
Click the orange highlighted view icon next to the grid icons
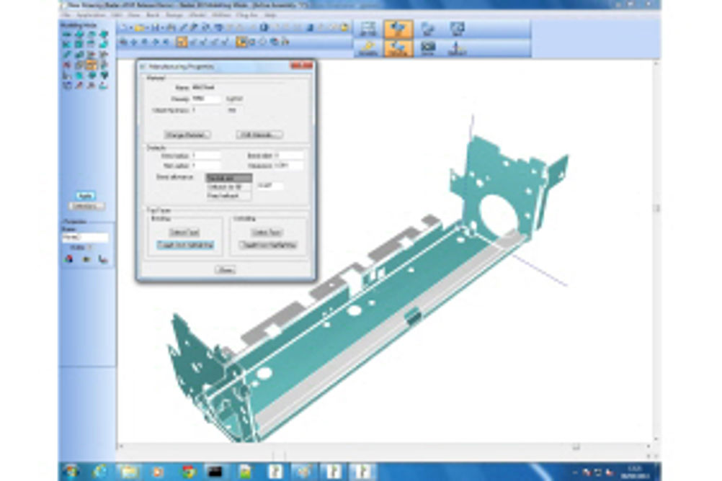(x=241, y=42)
